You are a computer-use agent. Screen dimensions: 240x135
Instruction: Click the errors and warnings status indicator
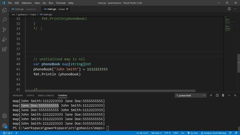7,133
